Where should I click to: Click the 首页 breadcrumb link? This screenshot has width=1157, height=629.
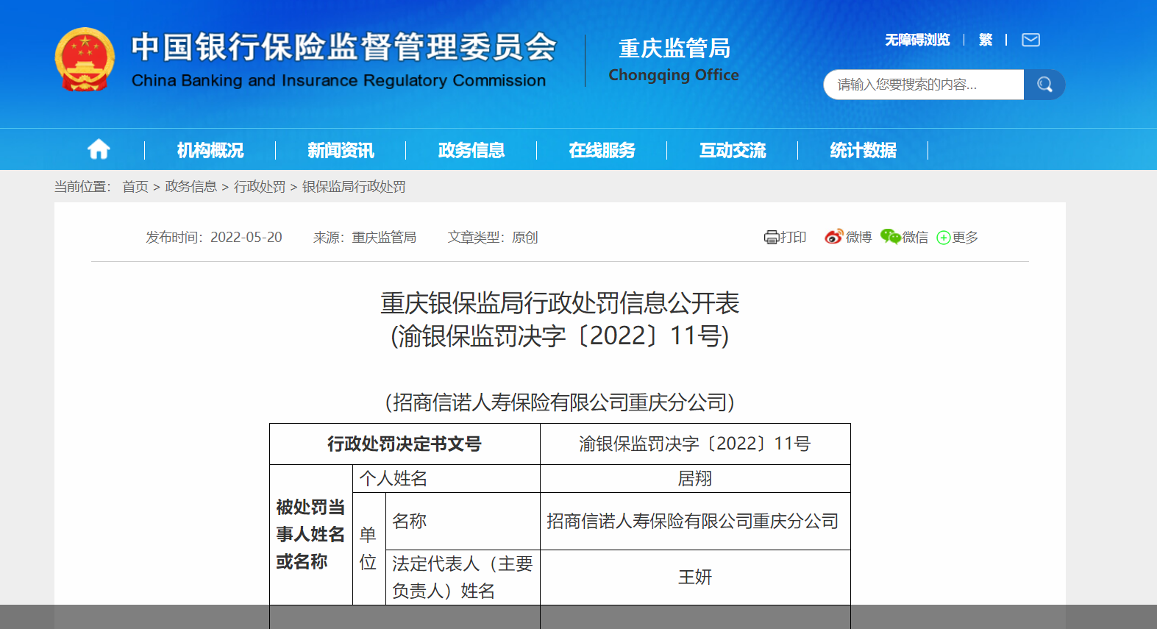click(x=135, y=187)
